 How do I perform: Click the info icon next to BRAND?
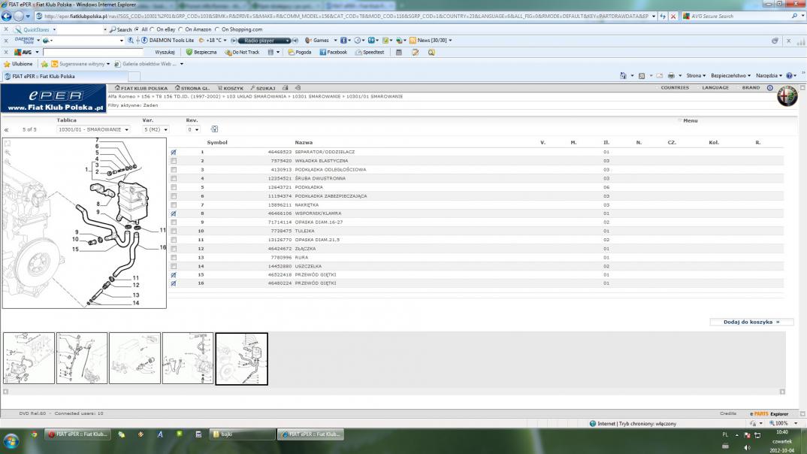(770, 88)
